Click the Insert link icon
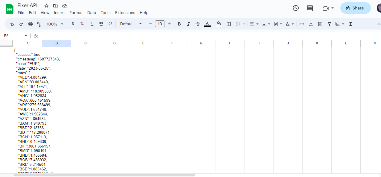 [302, 24]
